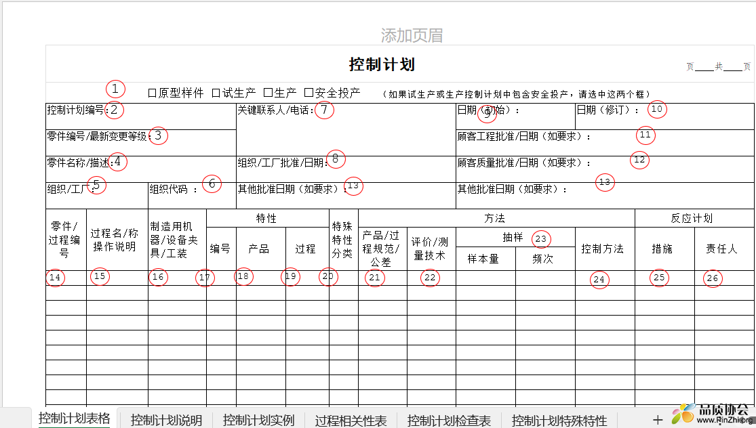Select the 日期（修订） cell

[665, 116]
